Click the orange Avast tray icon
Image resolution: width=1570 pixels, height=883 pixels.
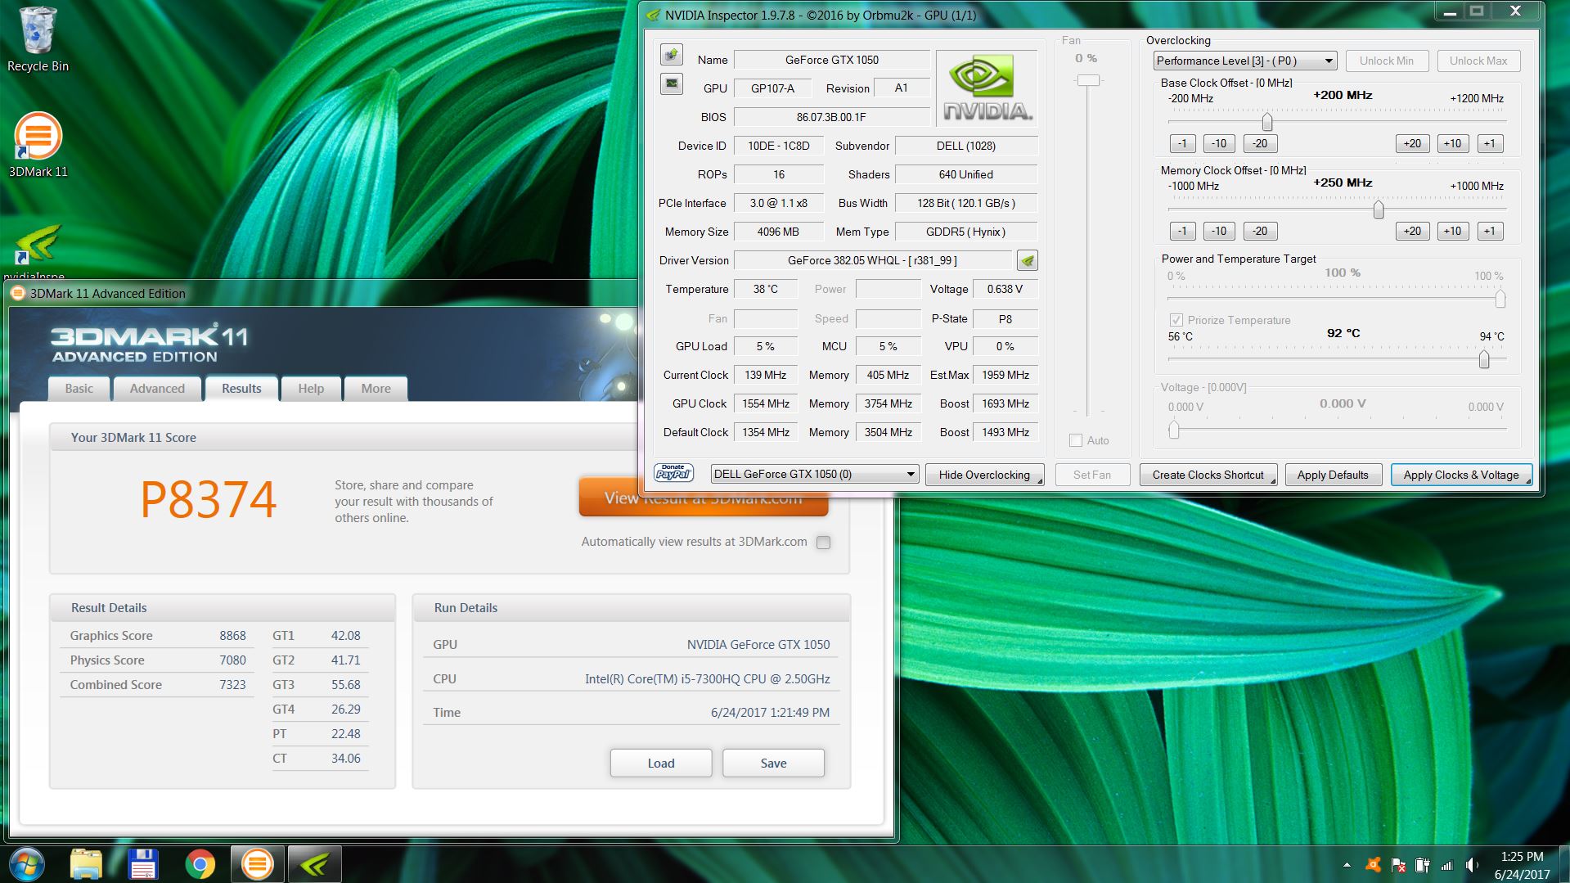1373,865
